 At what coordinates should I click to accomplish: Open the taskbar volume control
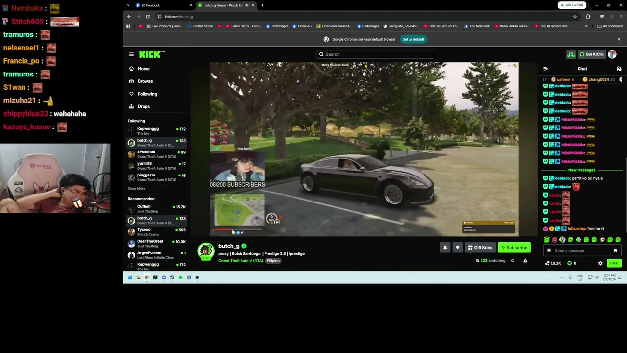[x=596, y=277]
